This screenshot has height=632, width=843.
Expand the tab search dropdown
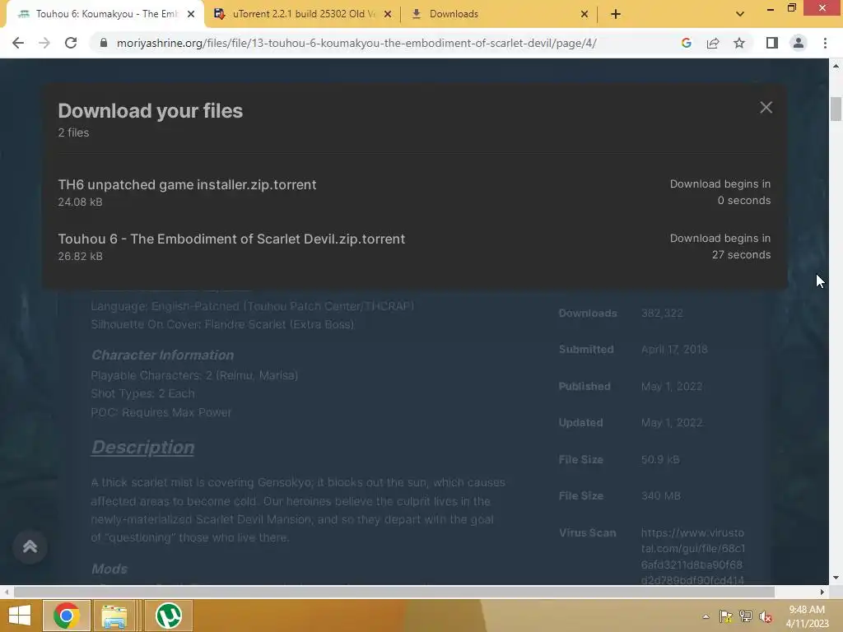click(740, 14)
